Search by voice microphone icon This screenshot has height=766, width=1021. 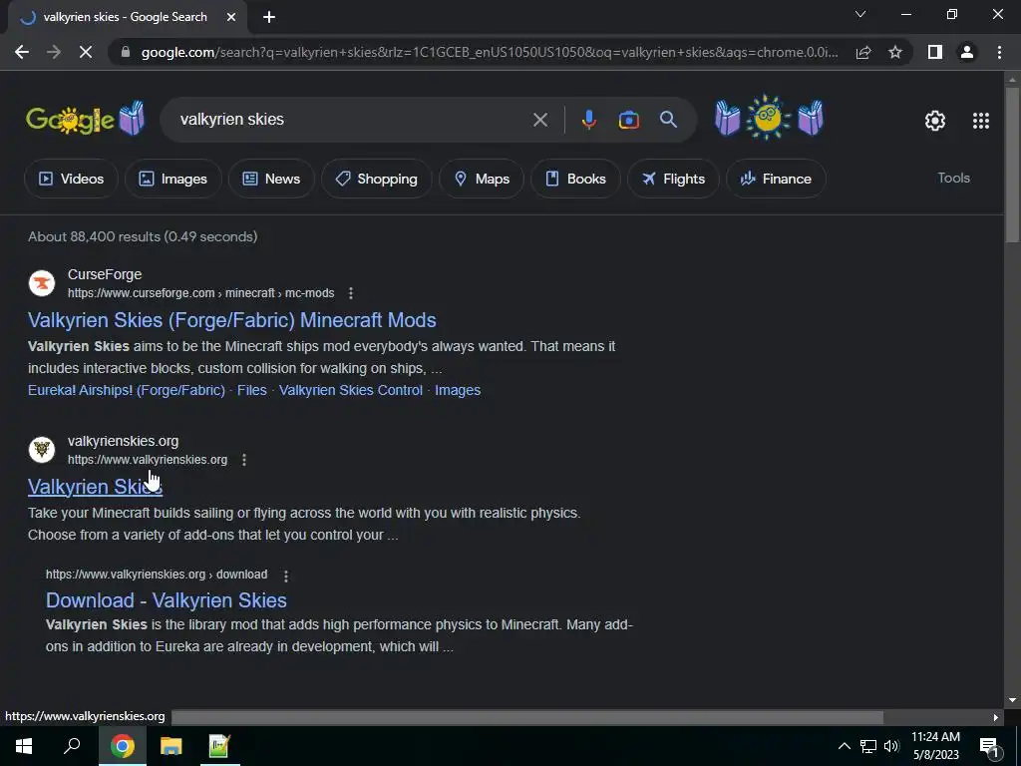click(588, 120)
